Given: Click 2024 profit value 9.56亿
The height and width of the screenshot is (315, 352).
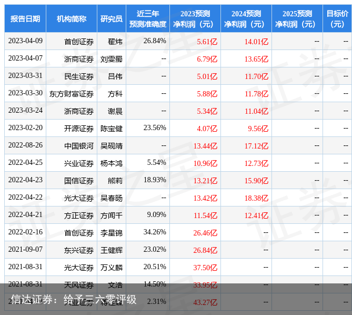Looking at the screenshot, I should (x=258, y=129).
